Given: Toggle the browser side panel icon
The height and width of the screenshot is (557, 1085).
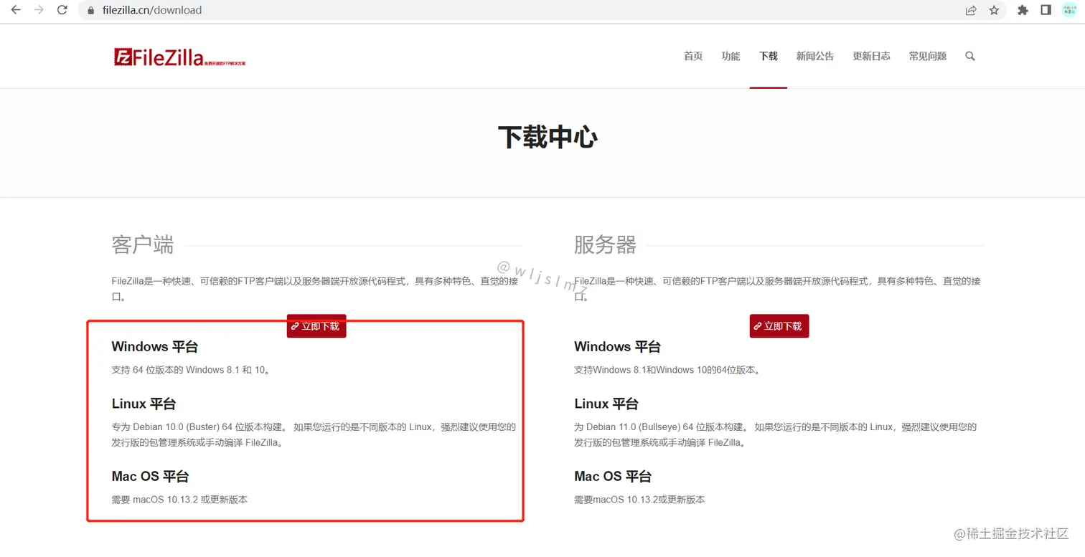Looking at the screenshot, I should click(1046, 10).
